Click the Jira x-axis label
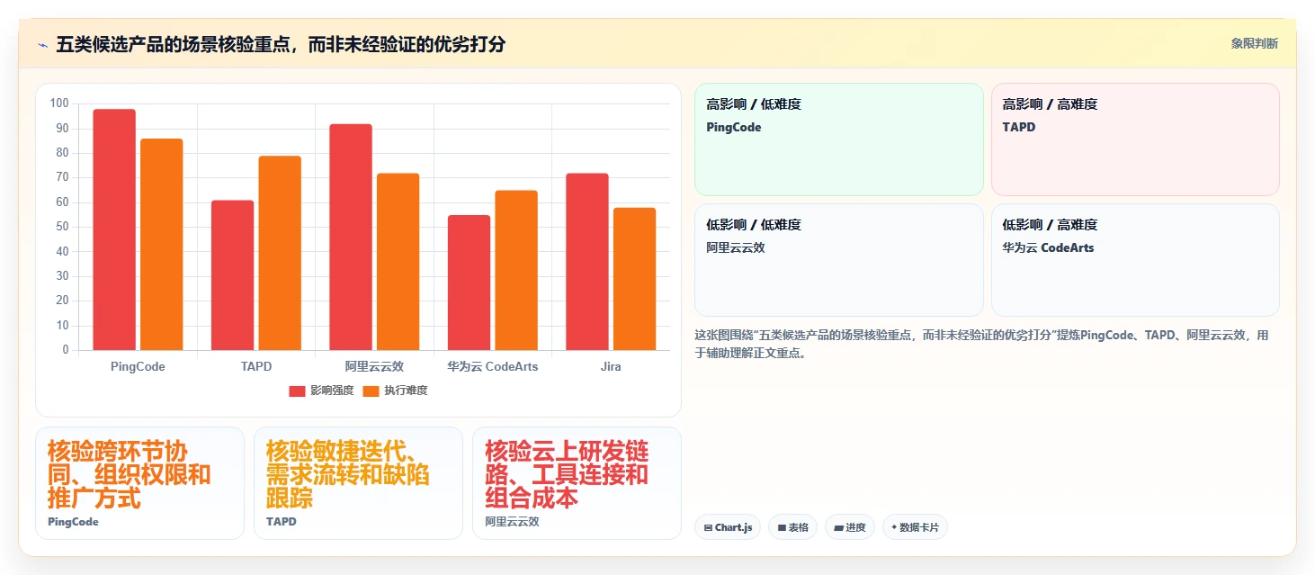This screenshot has height=575, width=1315. 611,366
